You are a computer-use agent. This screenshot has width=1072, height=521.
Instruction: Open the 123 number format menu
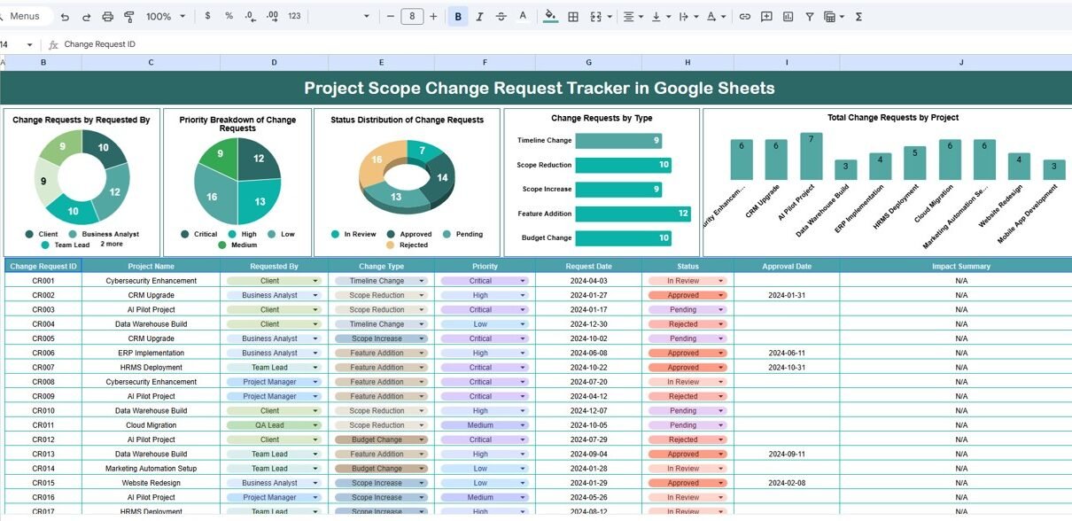[x=294, y=17]
